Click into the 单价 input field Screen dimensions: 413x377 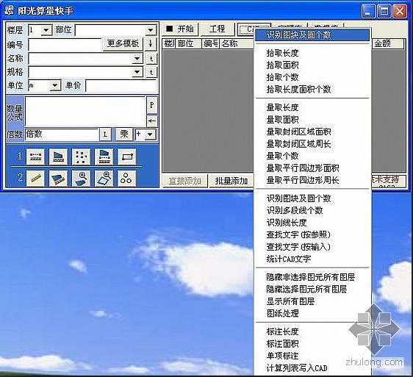(x=121, y=86)
